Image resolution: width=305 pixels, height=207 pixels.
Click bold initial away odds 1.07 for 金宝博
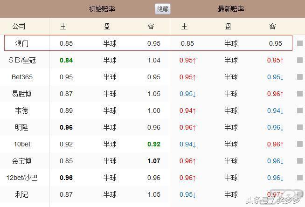tap(154, 161)
